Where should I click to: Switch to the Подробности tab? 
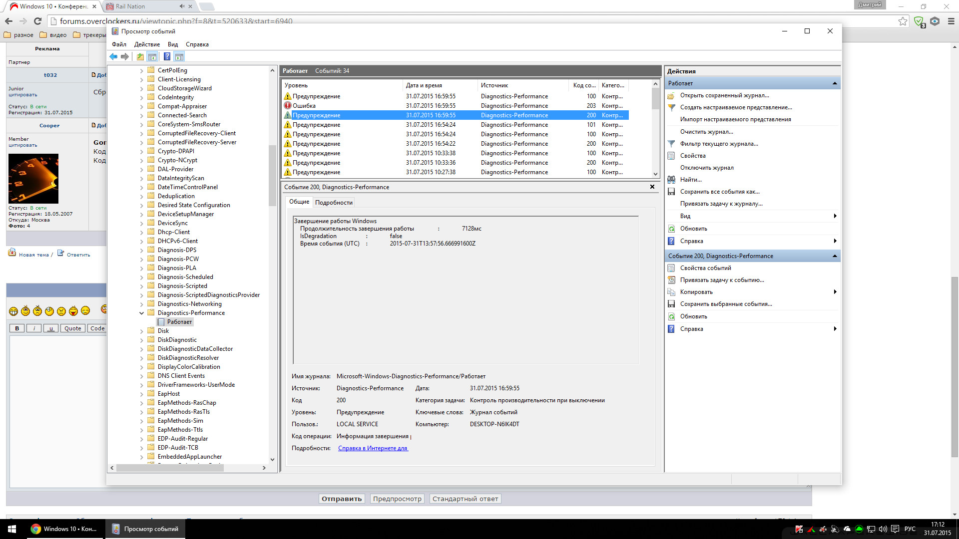334,203
